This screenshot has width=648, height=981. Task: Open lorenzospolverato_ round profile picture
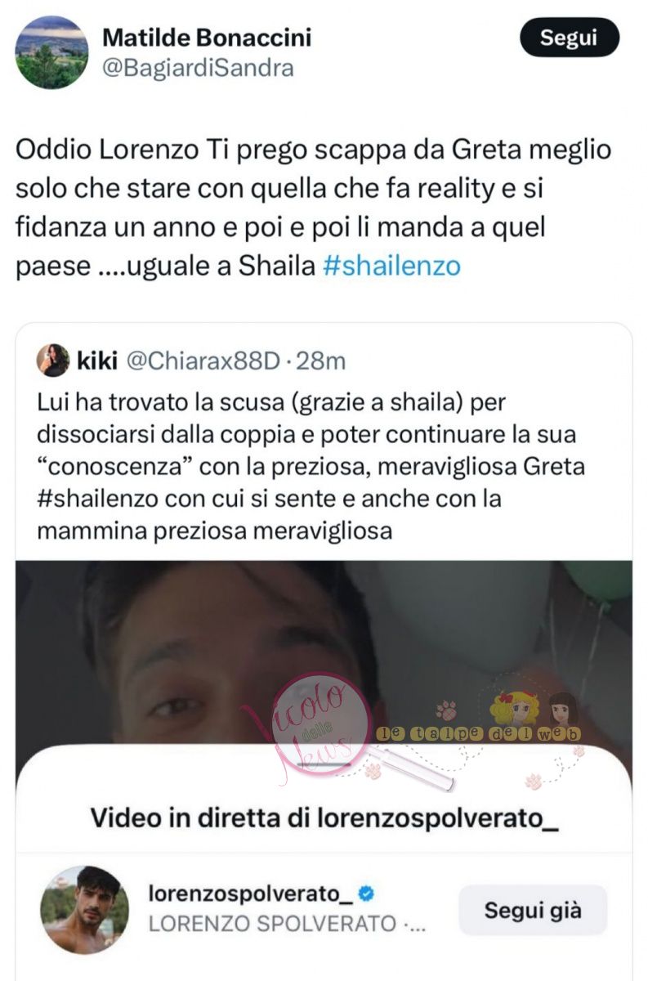(84, 910)
